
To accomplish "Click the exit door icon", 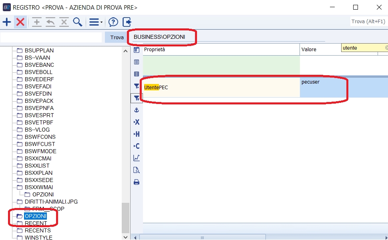I will 127,22.
